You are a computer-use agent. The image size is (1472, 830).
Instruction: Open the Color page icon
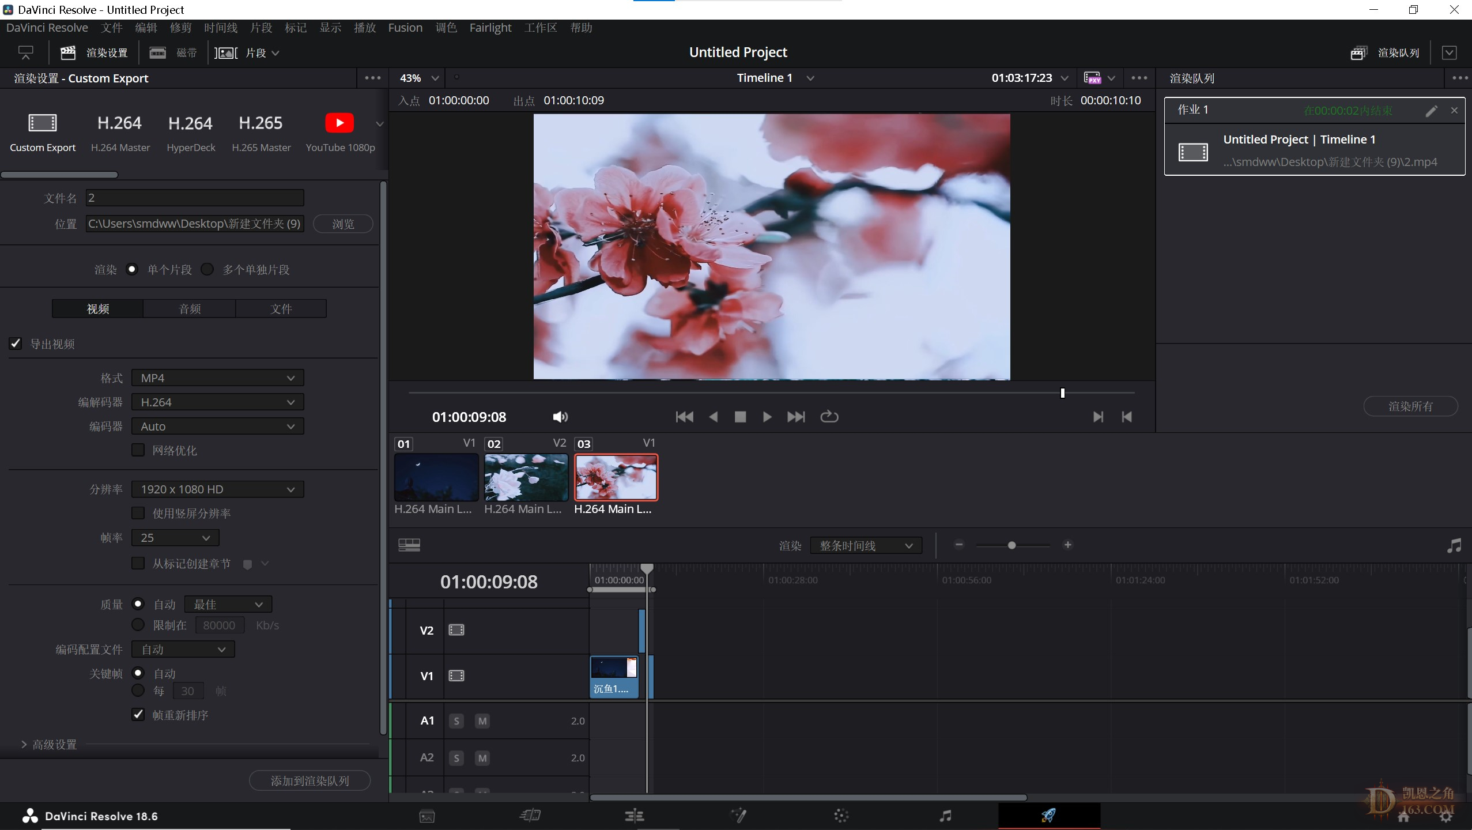point(841,816)
